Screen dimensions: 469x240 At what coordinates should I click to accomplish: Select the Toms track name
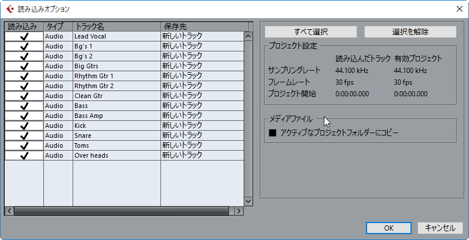click(x=81, y=145)
